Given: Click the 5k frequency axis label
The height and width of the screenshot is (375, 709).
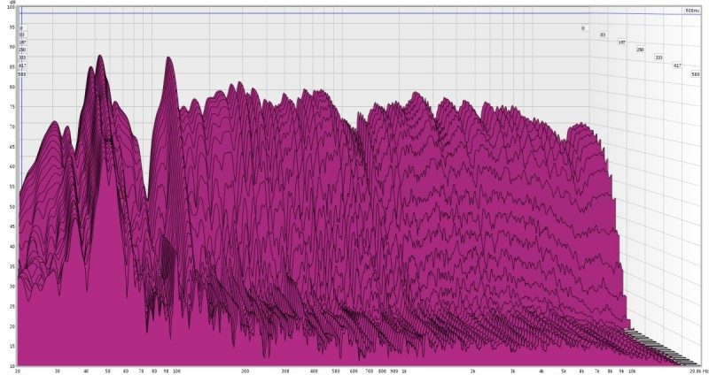Looking at the screenshot, I should coord(564,371).
